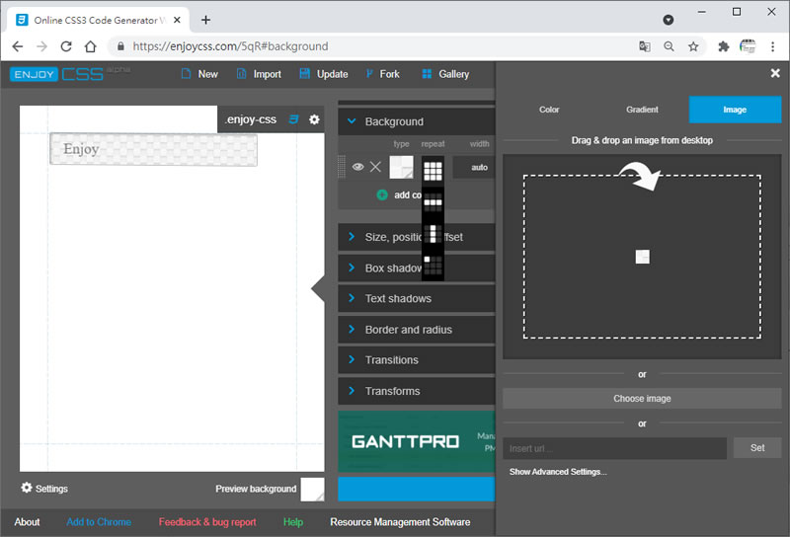Screen dimensions: 790x537
Task: Click the EnjoyCSS logo
Action: (x=56, y=74)
